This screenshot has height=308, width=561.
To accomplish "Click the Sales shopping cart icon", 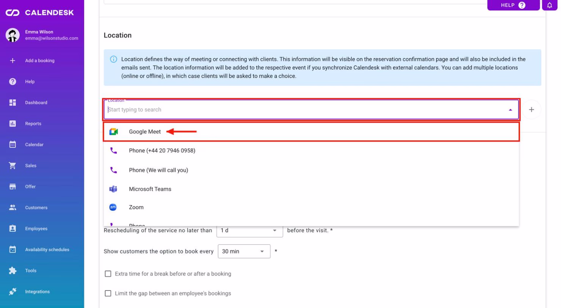I will [x=13, y=166].
